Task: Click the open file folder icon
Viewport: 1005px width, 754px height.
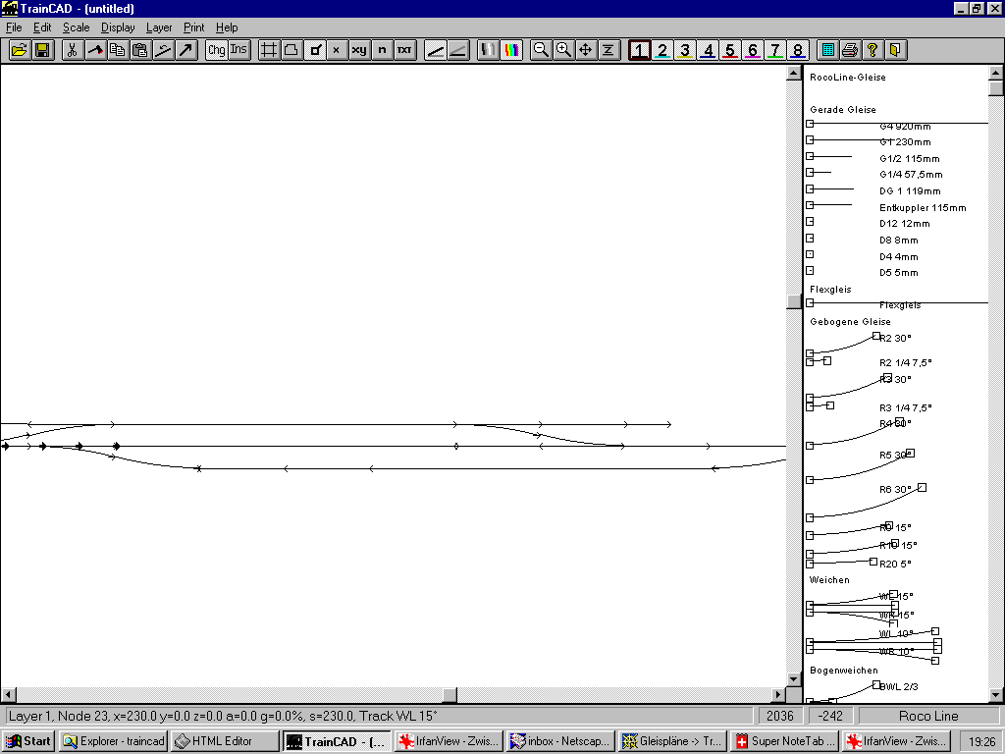Action: pos(20,50)
